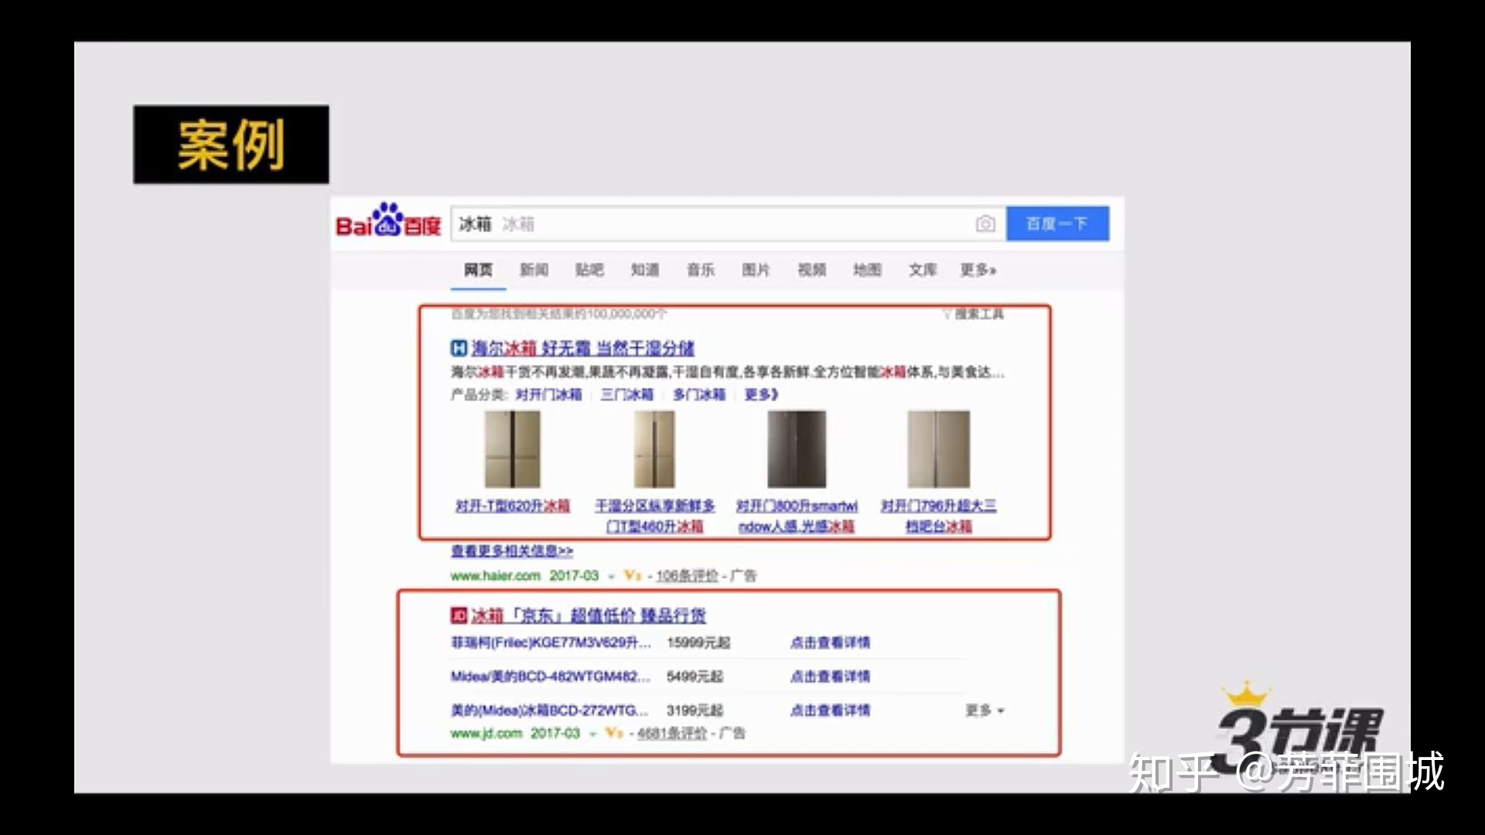The image size is (1485, 835).
Task: Click the JD favicon icon
Action: [459, 615]
